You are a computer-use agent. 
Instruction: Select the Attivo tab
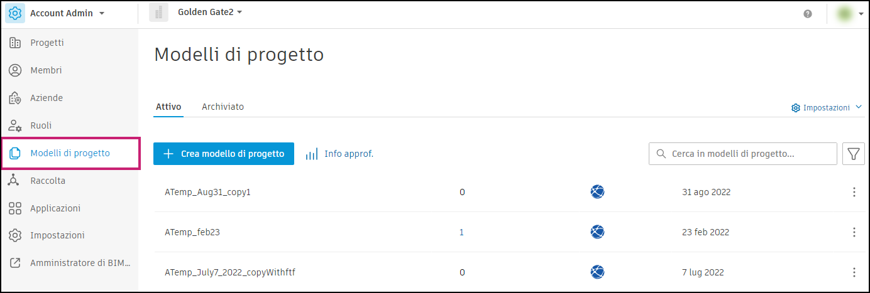tap(168, 107)
